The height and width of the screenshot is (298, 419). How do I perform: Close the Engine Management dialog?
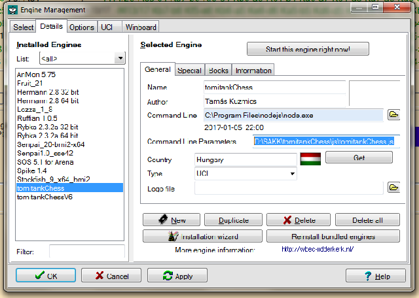click(x=397, y=7)
